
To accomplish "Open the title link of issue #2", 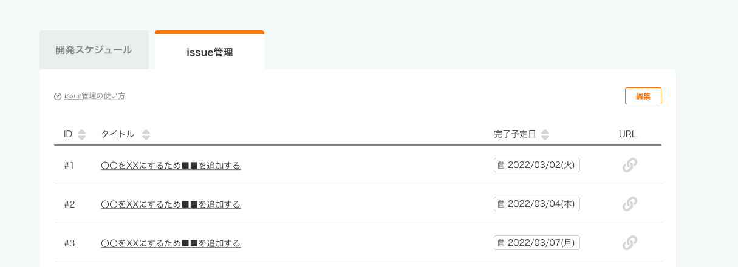I will tap(171, 204).
